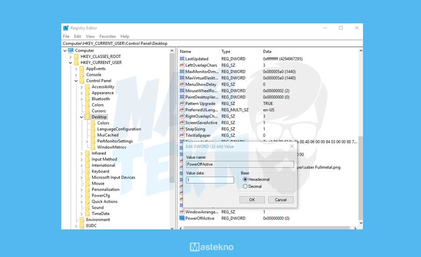Click the MaxVirtualDeskt DWORD value icon
Viewport: 421px width, 257px height.
tap(182, 78)
